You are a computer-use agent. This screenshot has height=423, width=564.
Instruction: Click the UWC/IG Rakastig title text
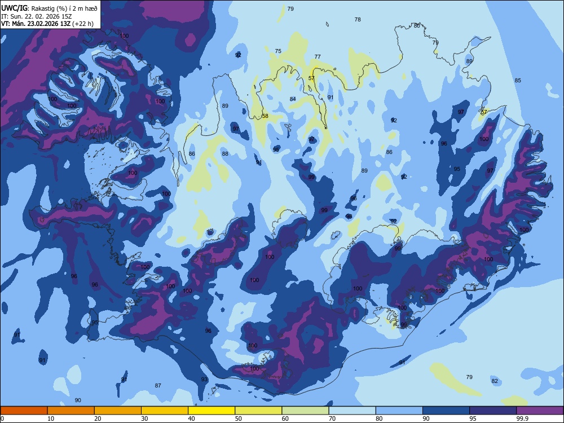[x=49, y=8]
